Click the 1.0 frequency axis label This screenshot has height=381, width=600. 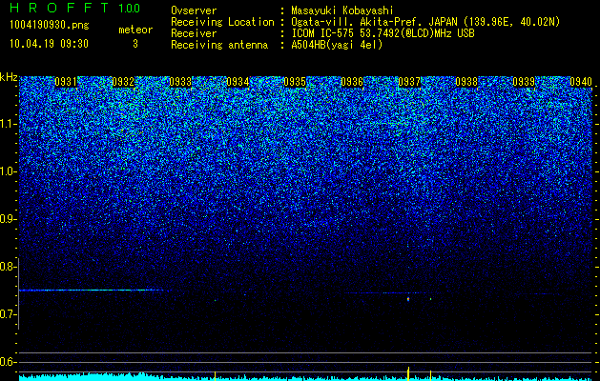8,171
